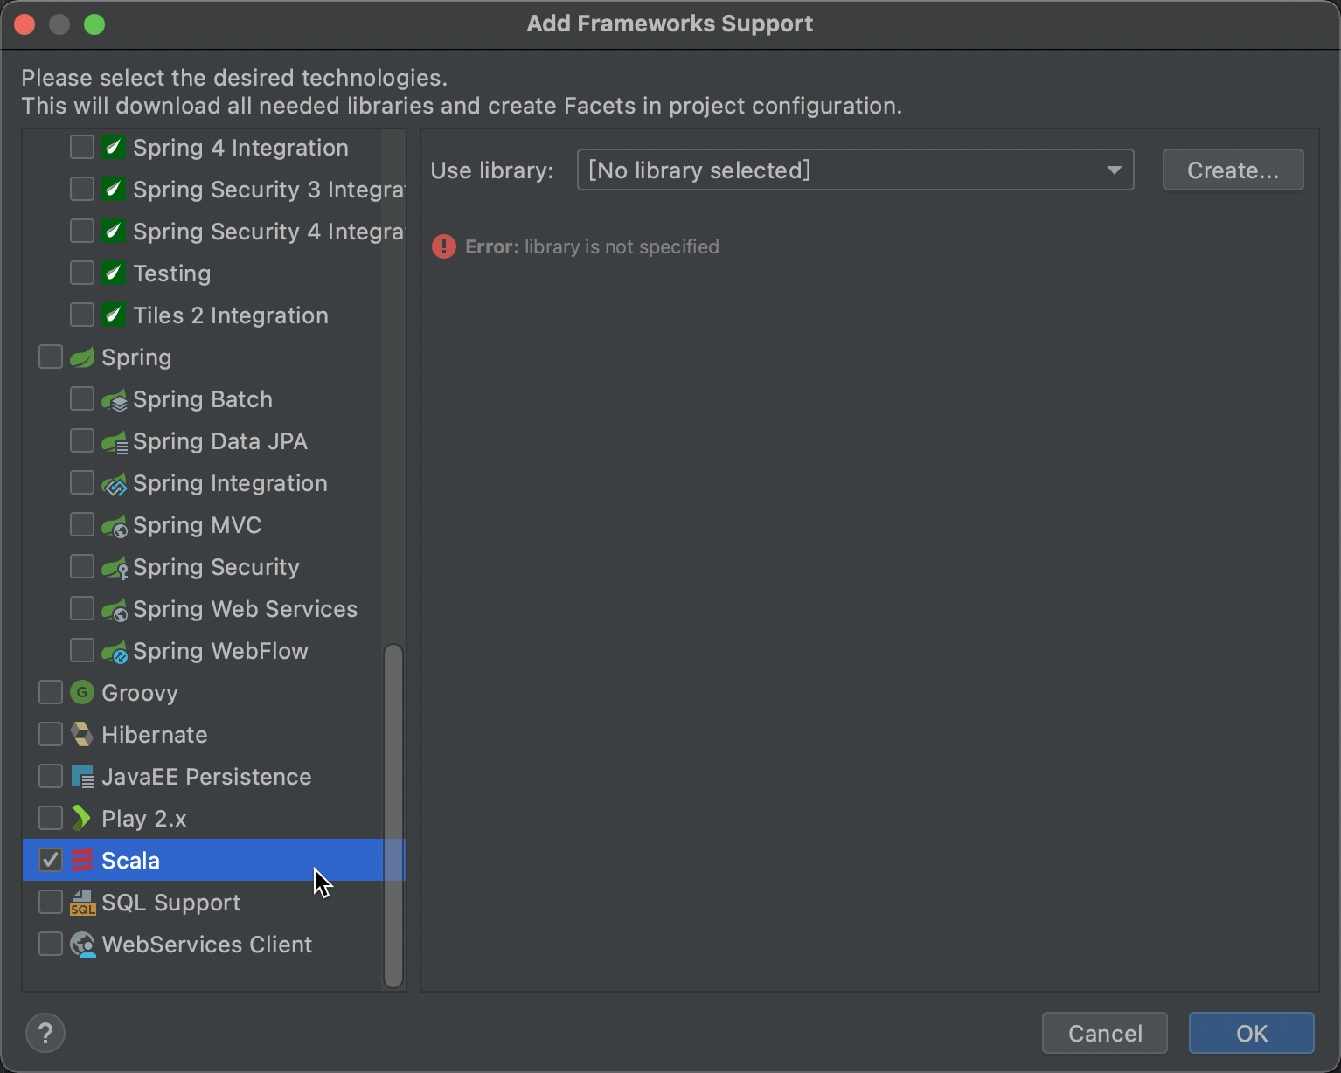Click the red Scala icon

[x=82, y=861]
